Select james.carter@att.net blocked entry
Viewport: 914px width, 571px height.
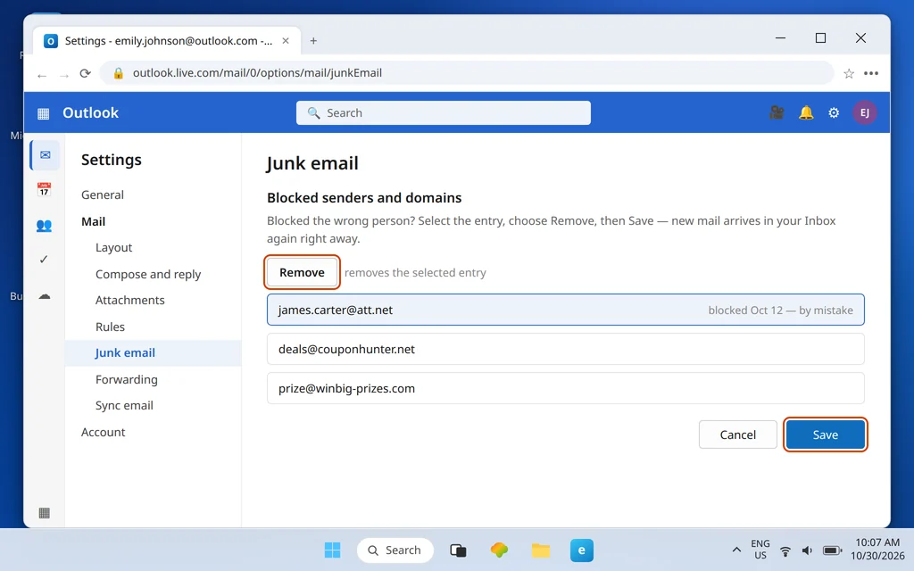point(565,310)
